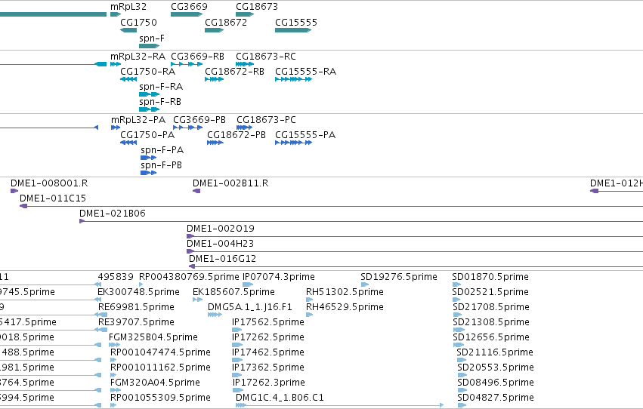Select the SD21708.5prime EST
Viewport: 643px width, 409px height.
coord(457,315)
